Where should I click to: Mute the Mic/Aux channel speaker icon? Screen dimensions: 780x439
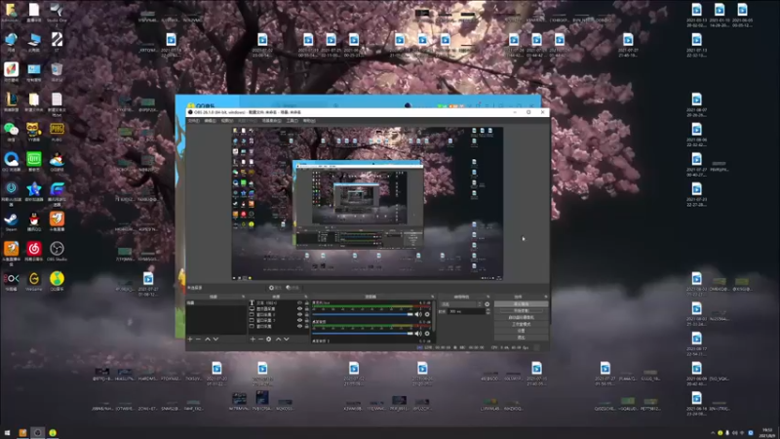coord(418,314)
